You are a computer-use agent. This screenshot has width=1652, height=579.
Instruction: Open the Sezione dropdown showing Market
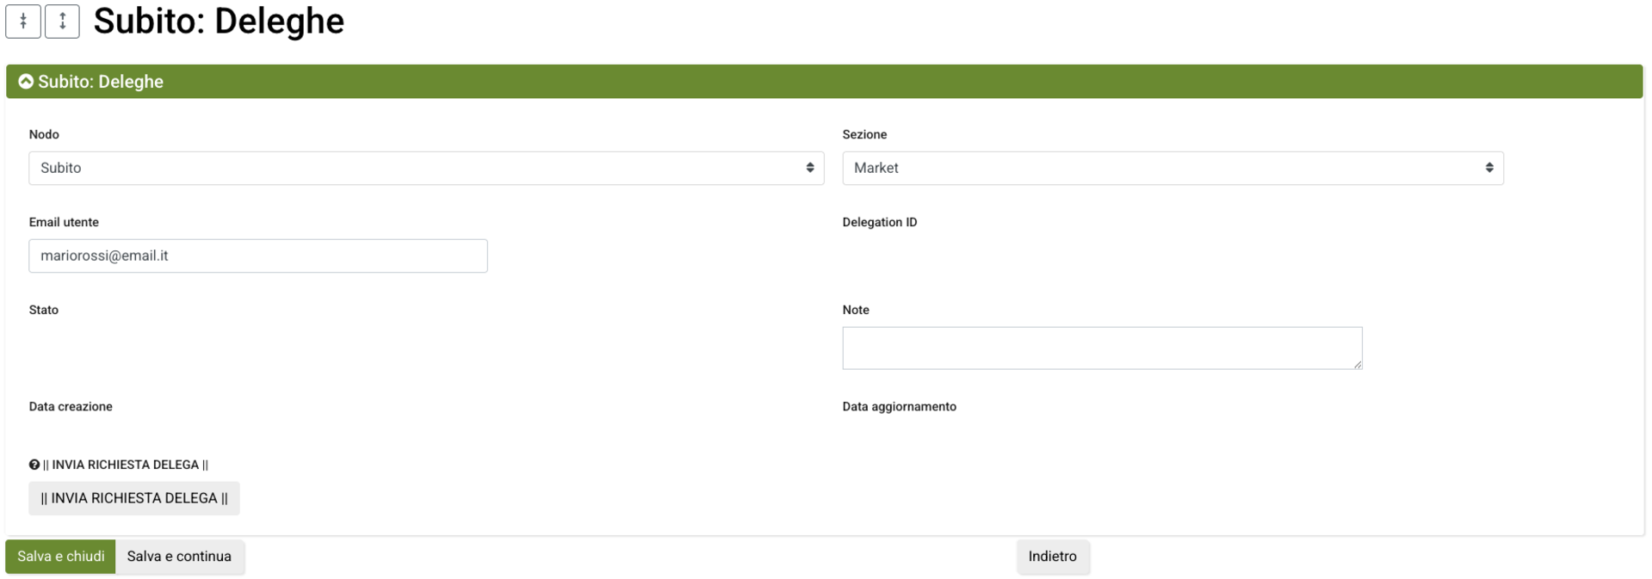1172,169
